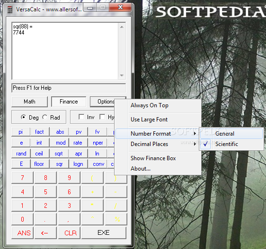Evaluate expression with EXE
266x249 pixels.
click(104, 233)
